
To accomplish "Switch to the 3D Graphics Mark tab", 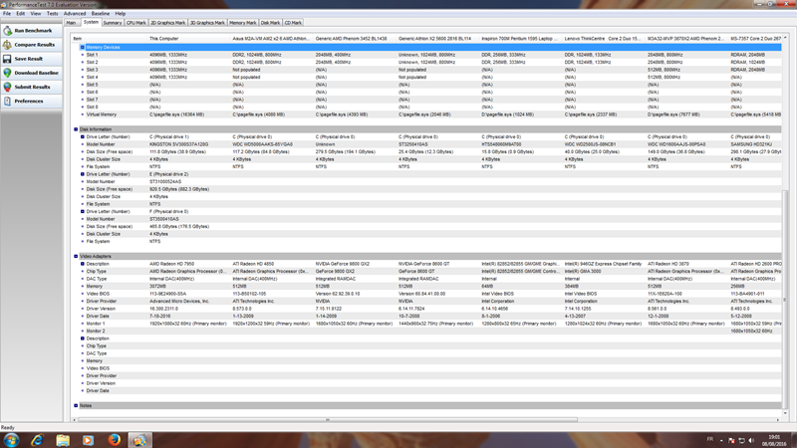I will pyautogui.click(x=207, y=23).
